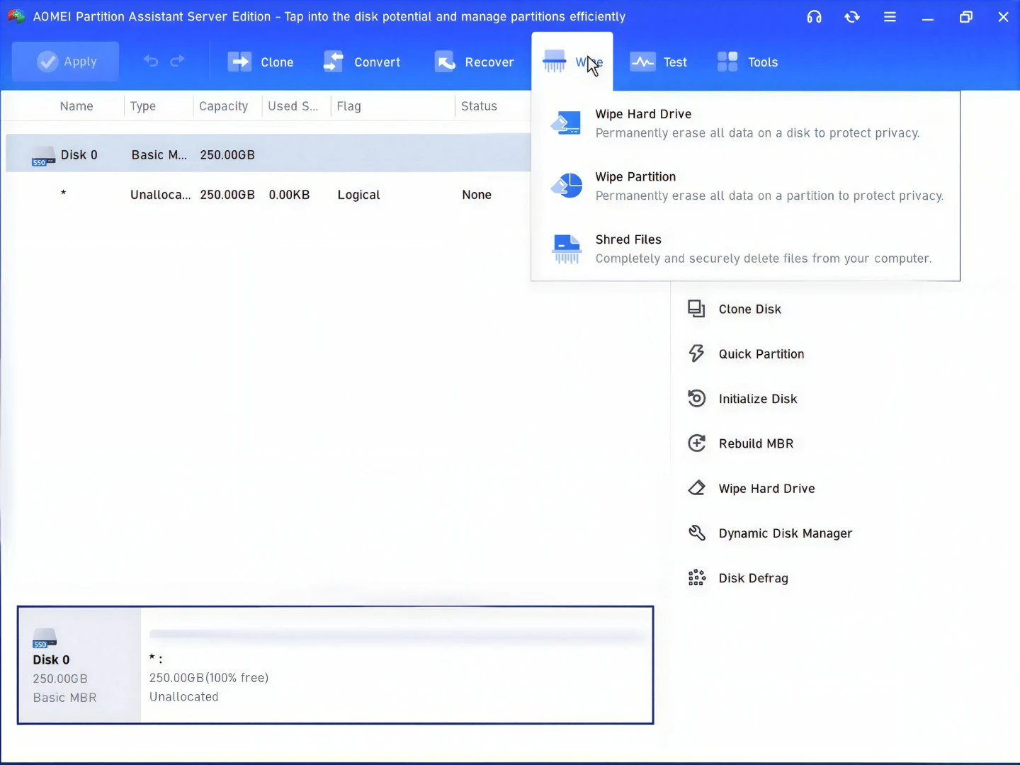Click the Test pulse icon
This screenshot has height=765, width=1020.
pyautogui.click(x=642, y=62)
